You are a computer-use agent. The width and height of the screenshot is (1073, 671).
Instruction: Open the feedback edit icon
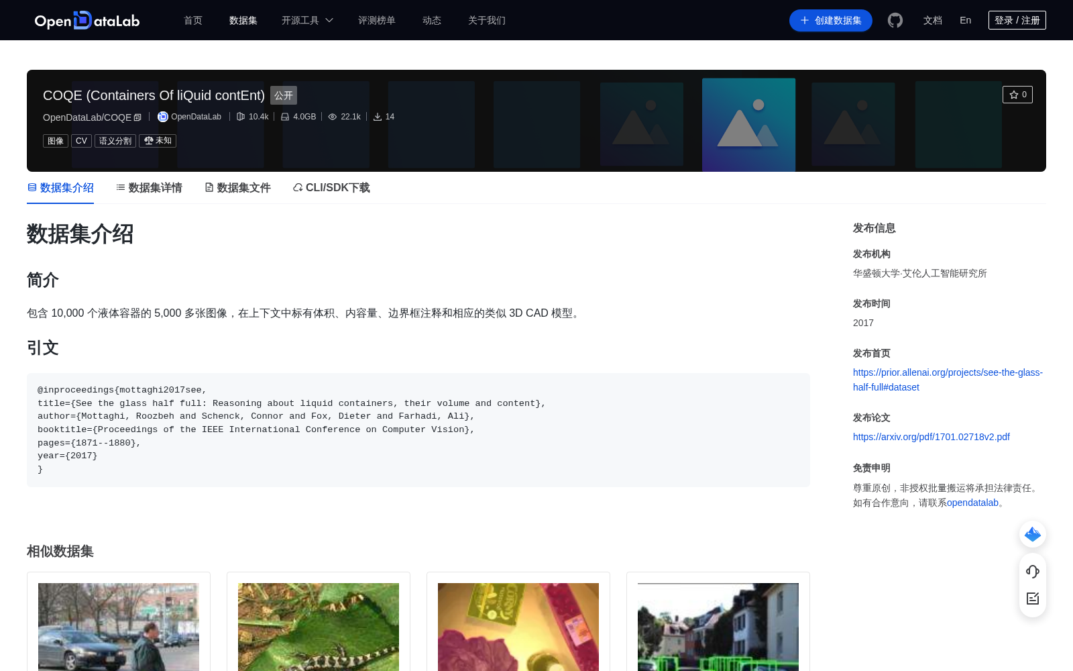tap(1033, 599)
